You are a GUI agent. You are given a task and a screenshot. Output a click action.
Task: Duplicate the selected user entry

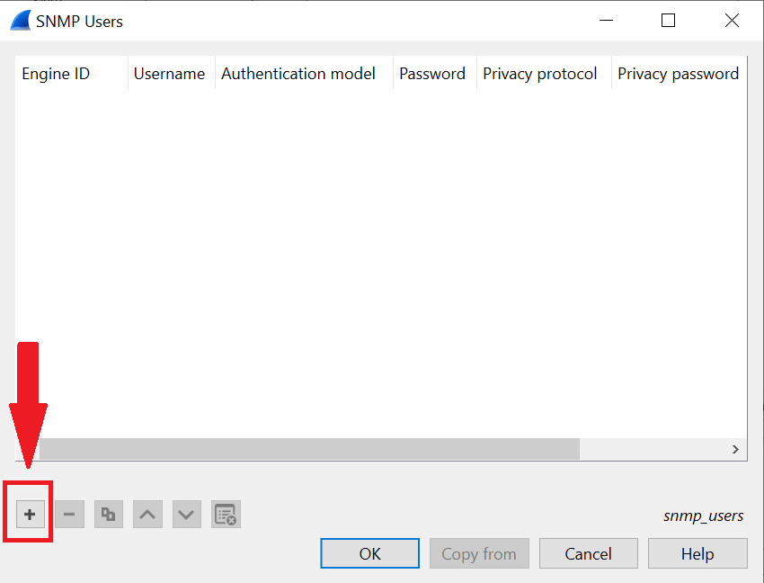(x=108, y=514)
